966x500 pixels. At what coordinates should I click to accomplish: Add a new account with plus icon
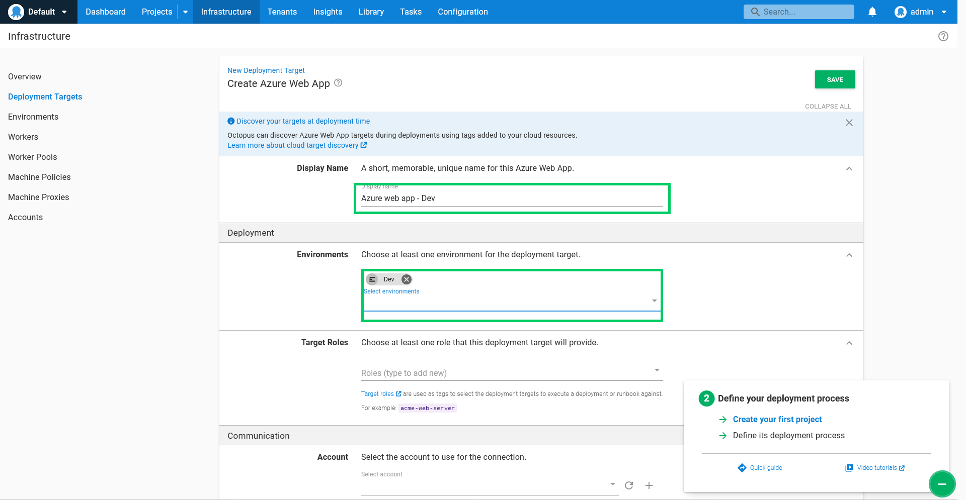pyautogui.click(x=649, y=485)
